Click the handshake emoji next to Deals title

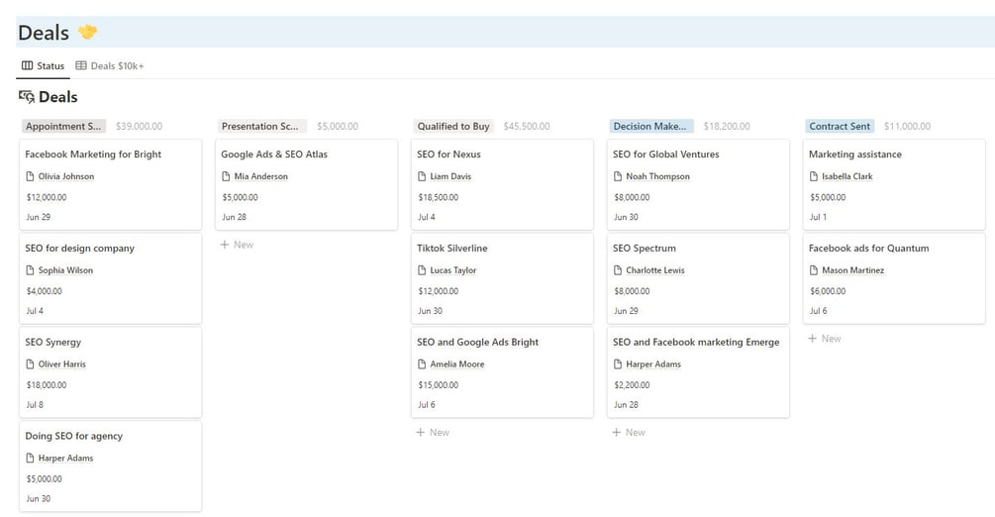[x=88, y=33]
